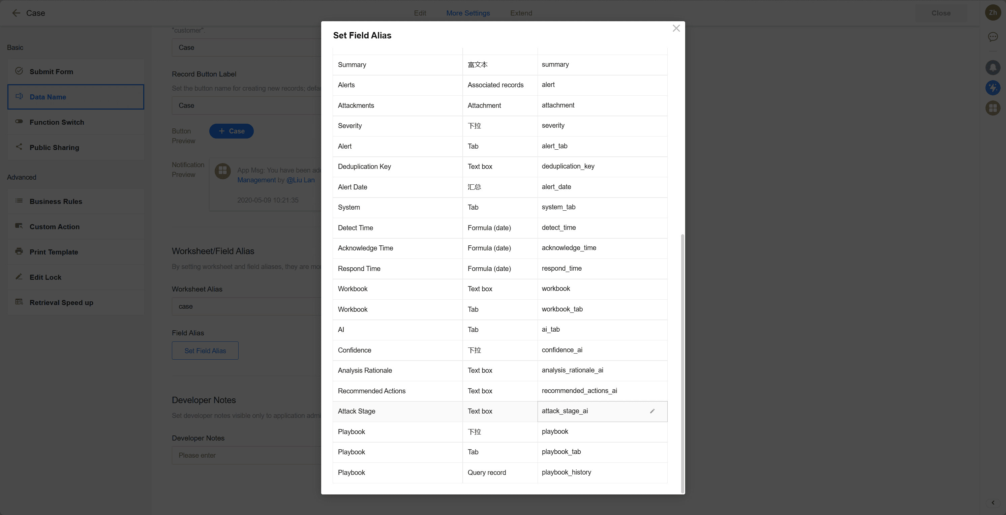This screenshot has height=515, width=1006.
Task: Click the blue plus Case preview button
Action: pos(231,131)
